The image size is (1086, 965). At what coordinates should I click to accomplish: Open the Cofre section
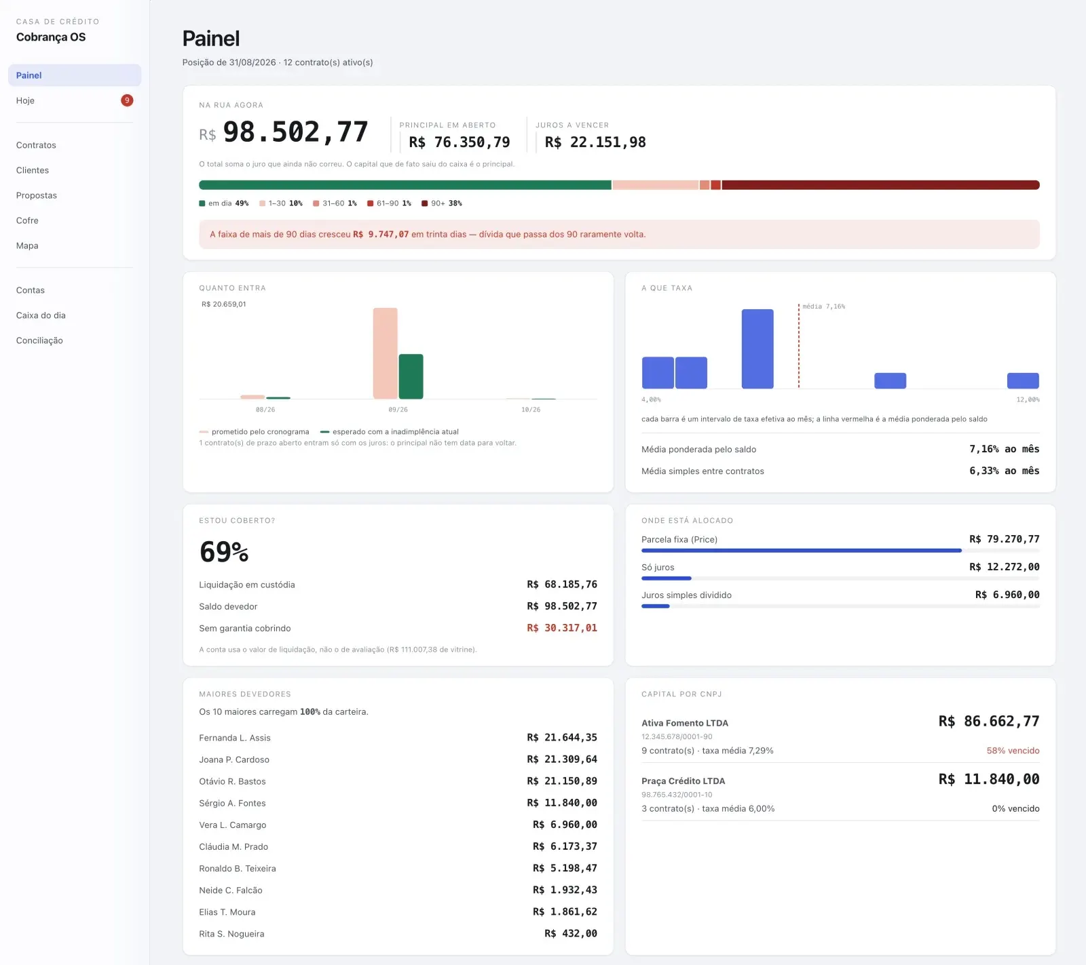(75, 220)
